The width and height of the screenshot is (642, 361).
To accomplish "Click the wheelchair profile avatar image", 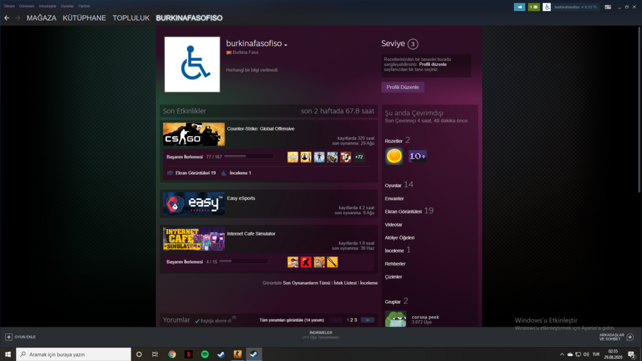I will point(192,64).
